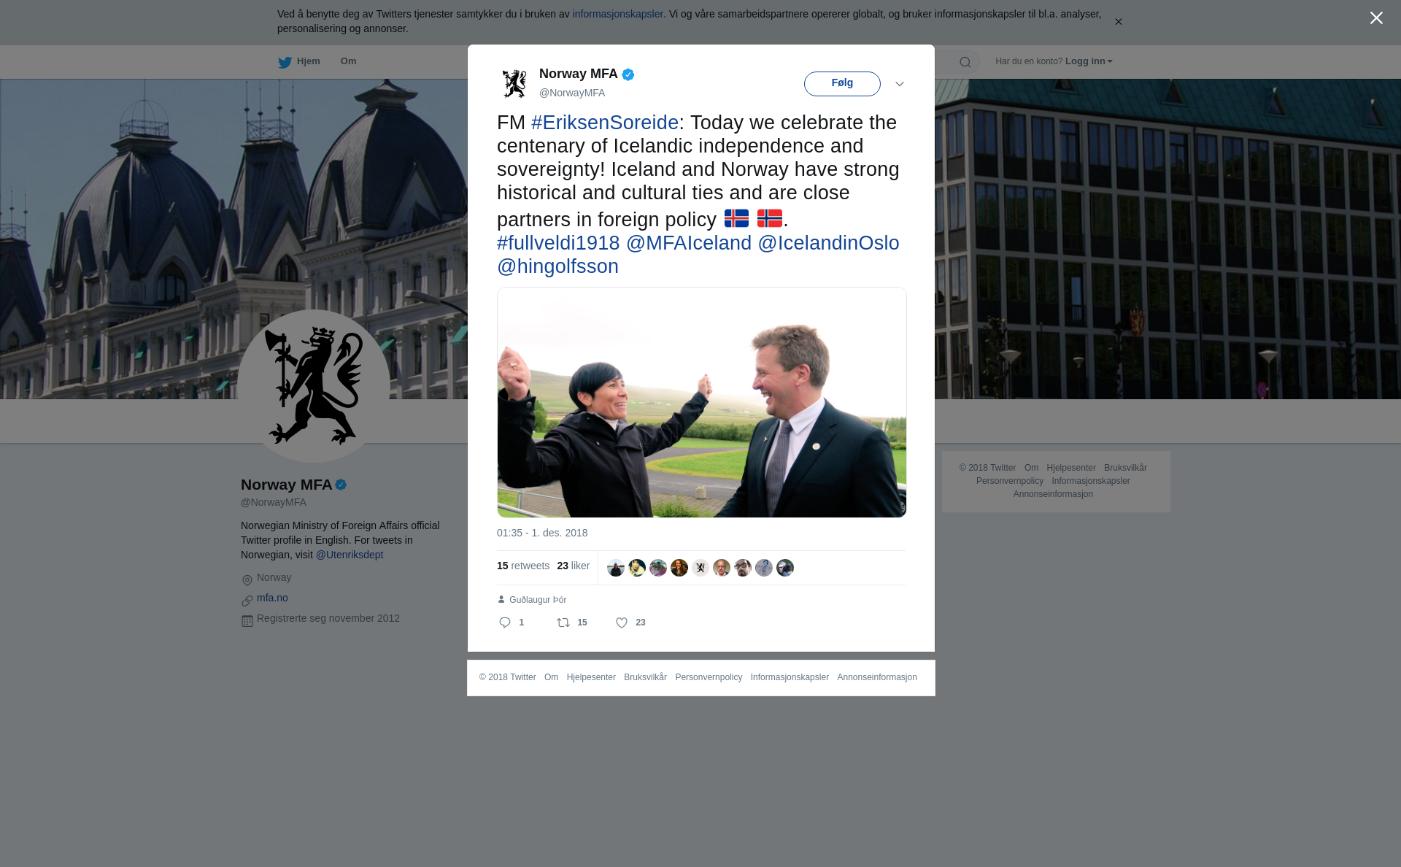The image size is (1401, 867).
Task: Close the tweet overlay with the X
Action: tap(1376, 18)
